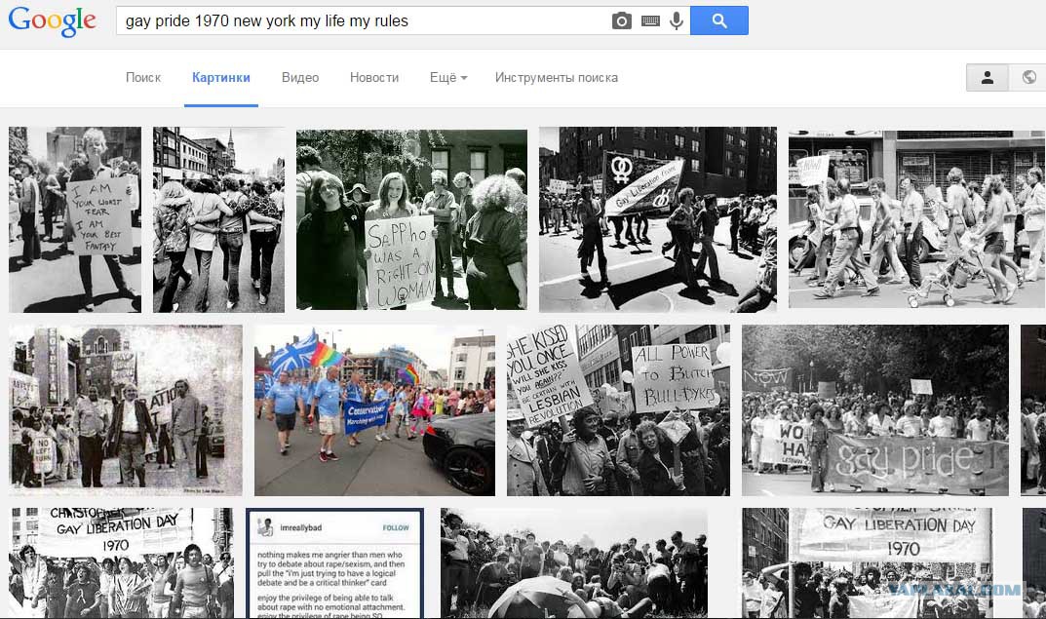Open the on-screen keyboard icon
The width and height of the screenshot is (1046, 619).
coord(650,21)
